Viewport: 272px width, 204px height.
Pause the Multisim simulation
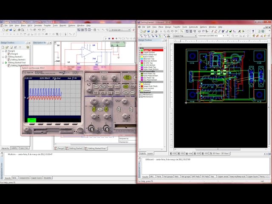coord(110,38)
